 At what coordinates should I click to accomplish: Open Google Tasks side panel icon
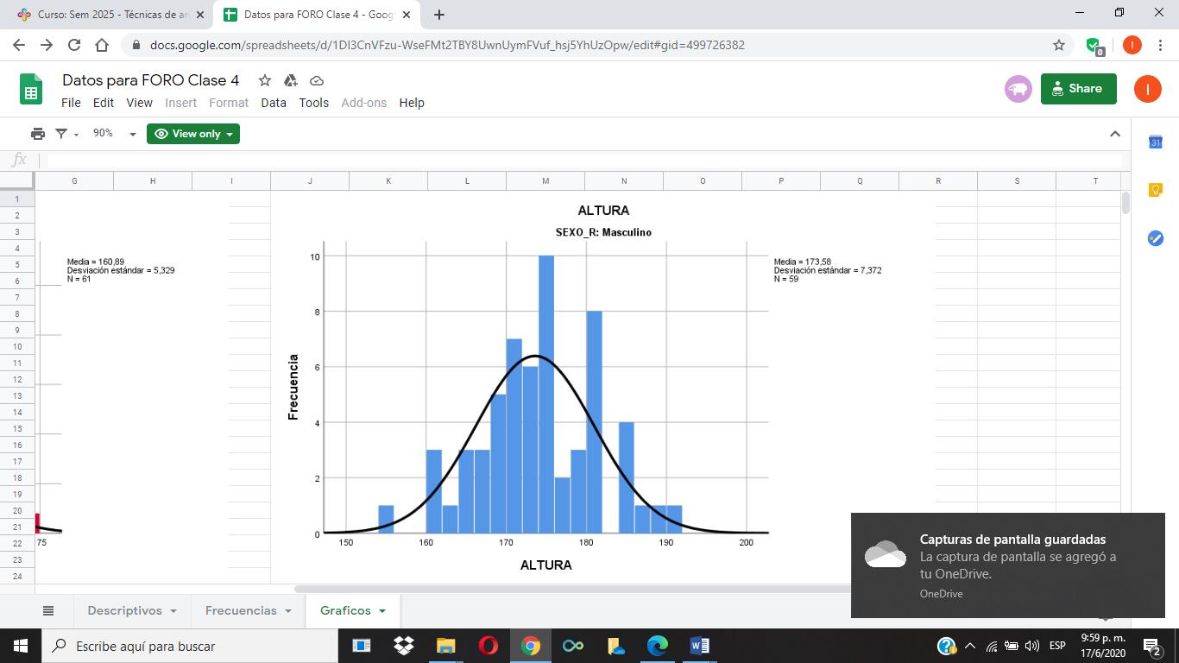pyautogui.click(x=1155, y=238)
